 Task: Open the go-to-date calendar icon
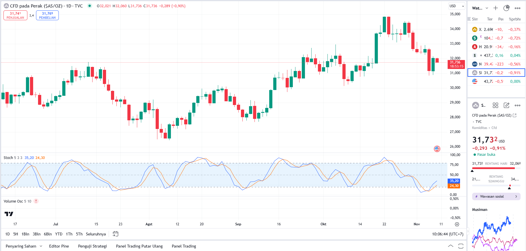coord(115,234)
